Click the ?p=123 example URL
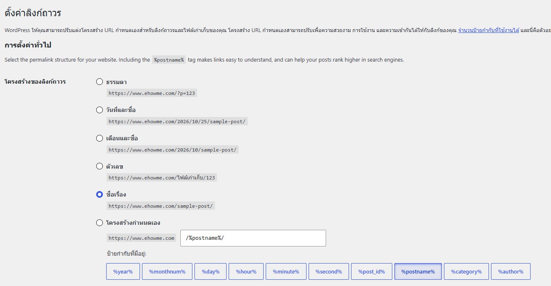The image size is (551, 286). coord(152,93)
